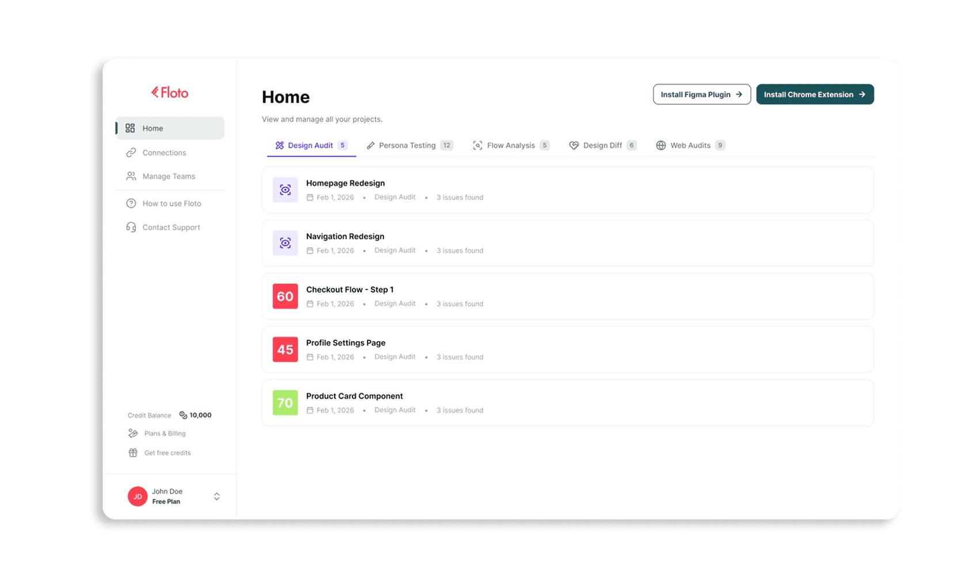This screenshot has width=979, height=576.
Task: Click the Plans & Billing icon
Action: click(x=133, y=433)
